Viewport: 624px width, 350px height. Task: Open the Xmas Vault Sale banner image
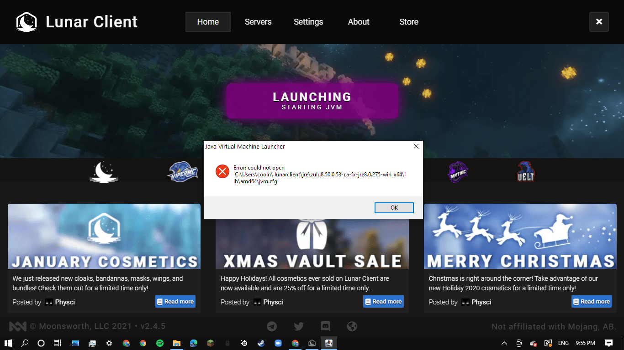(312, 244)
